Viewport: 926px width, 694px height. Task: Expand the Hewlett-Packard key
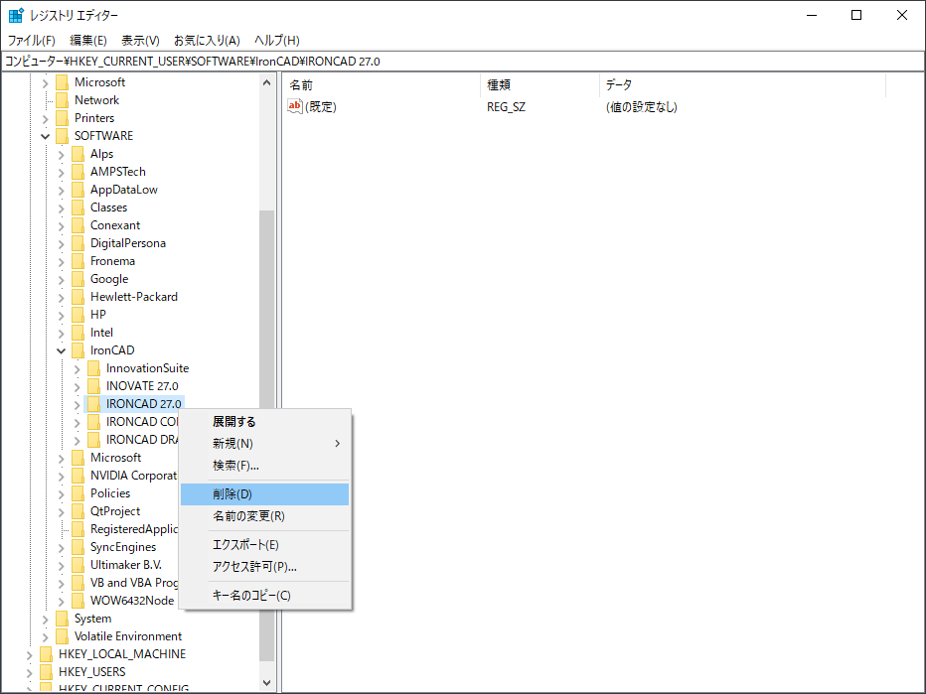tap(61, 297)
